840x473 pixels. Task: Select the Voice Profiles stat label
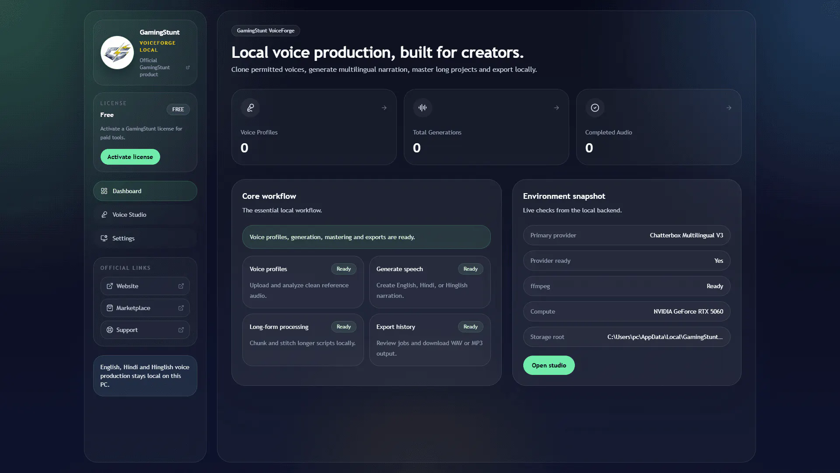click(259, 132)
